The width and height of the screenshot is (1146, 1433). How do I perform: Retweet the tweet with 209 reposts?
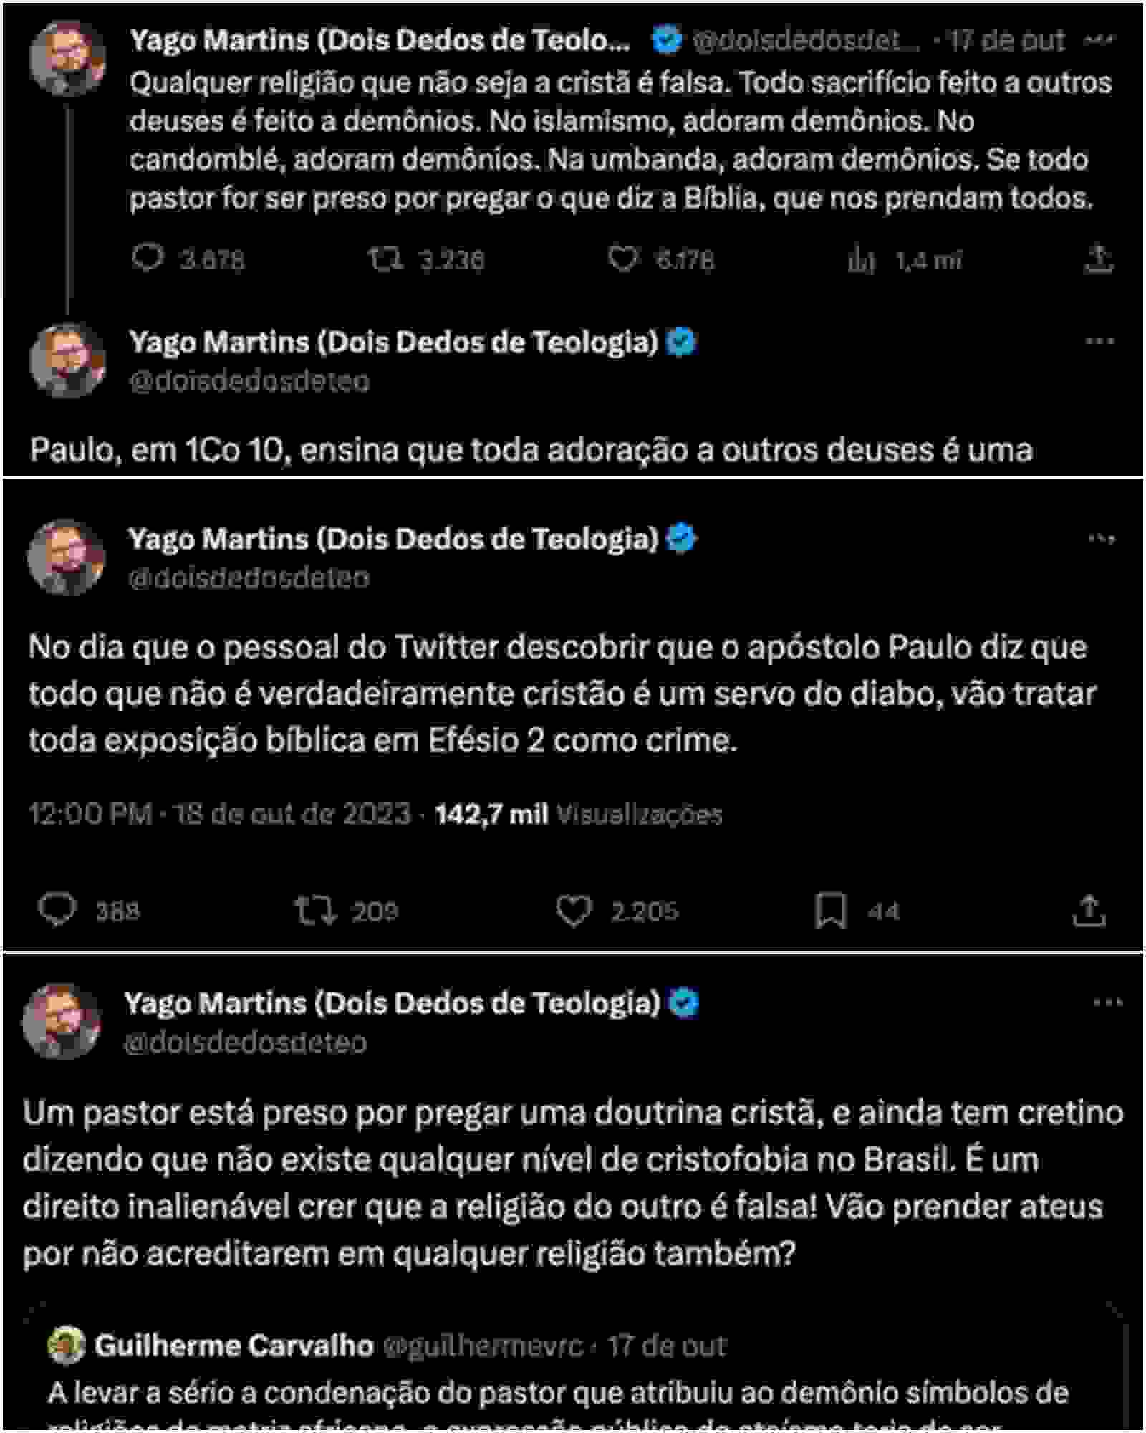[x=314, y=911]
